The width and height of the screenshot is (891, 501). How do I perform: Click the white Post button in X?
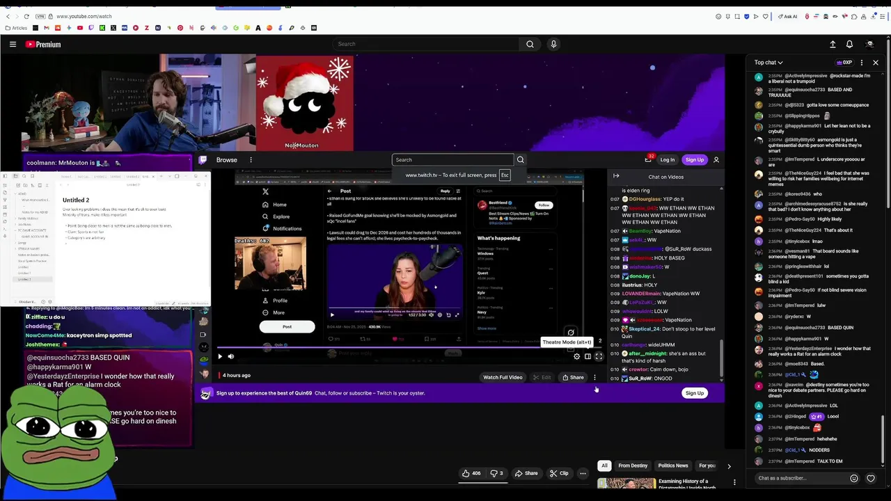click(287, 326)
